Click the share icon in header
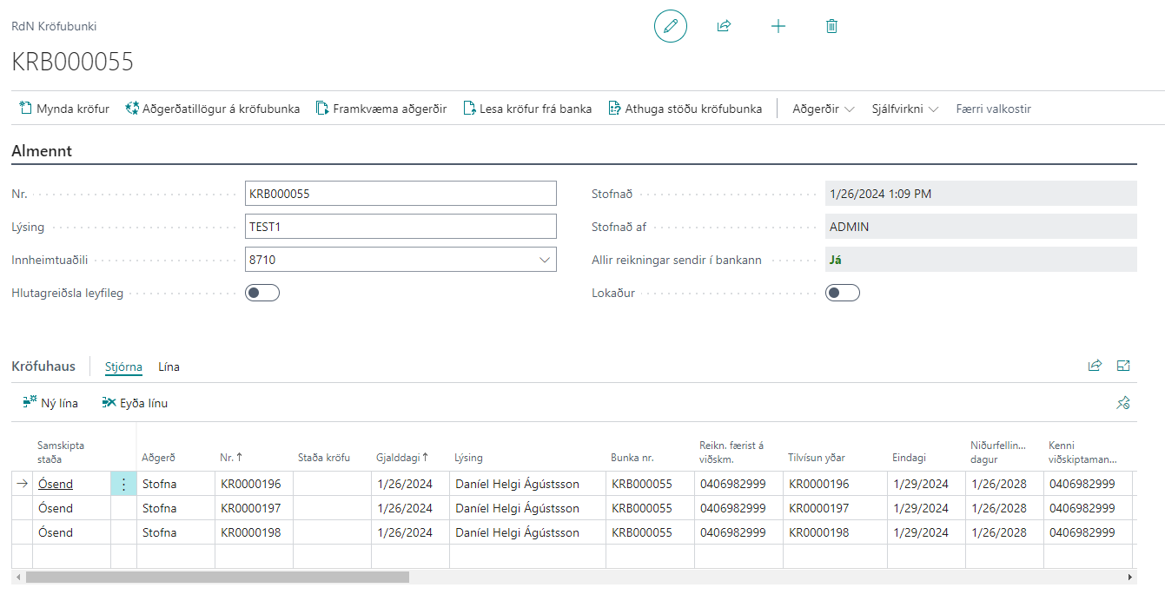The width and height of the screenshot is (1165, 601). (724, 26)
